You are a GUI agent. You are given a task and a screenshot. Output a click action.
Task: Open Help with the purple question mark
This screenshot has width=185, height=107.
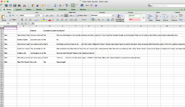click(96, 5)
